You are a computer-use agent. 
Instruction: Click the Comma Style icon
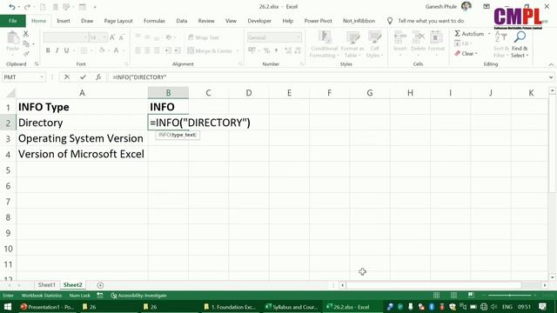(x=276, y=50)
